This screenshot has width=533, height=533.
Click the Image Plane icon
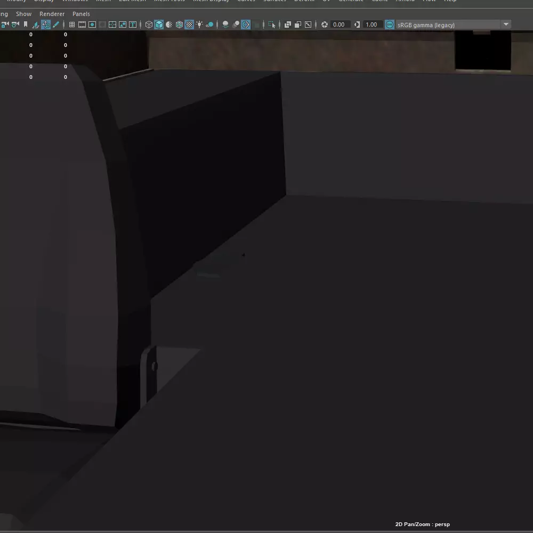tap(36, 25)
